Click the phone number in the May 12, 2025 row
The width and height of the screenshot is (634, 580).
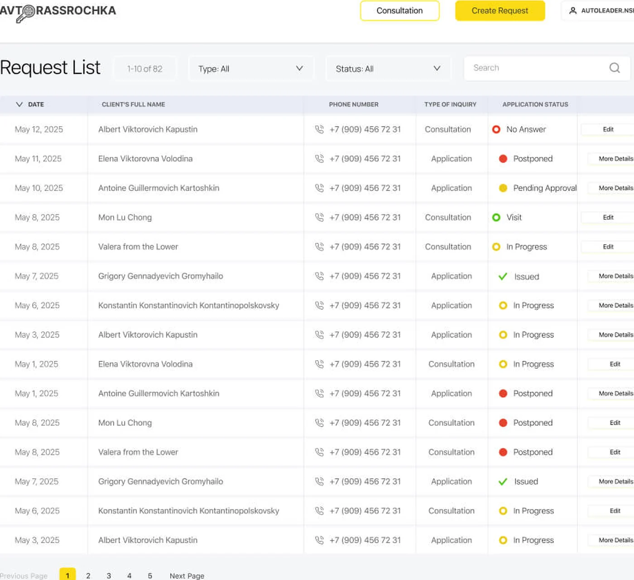(x=365, y=129)
